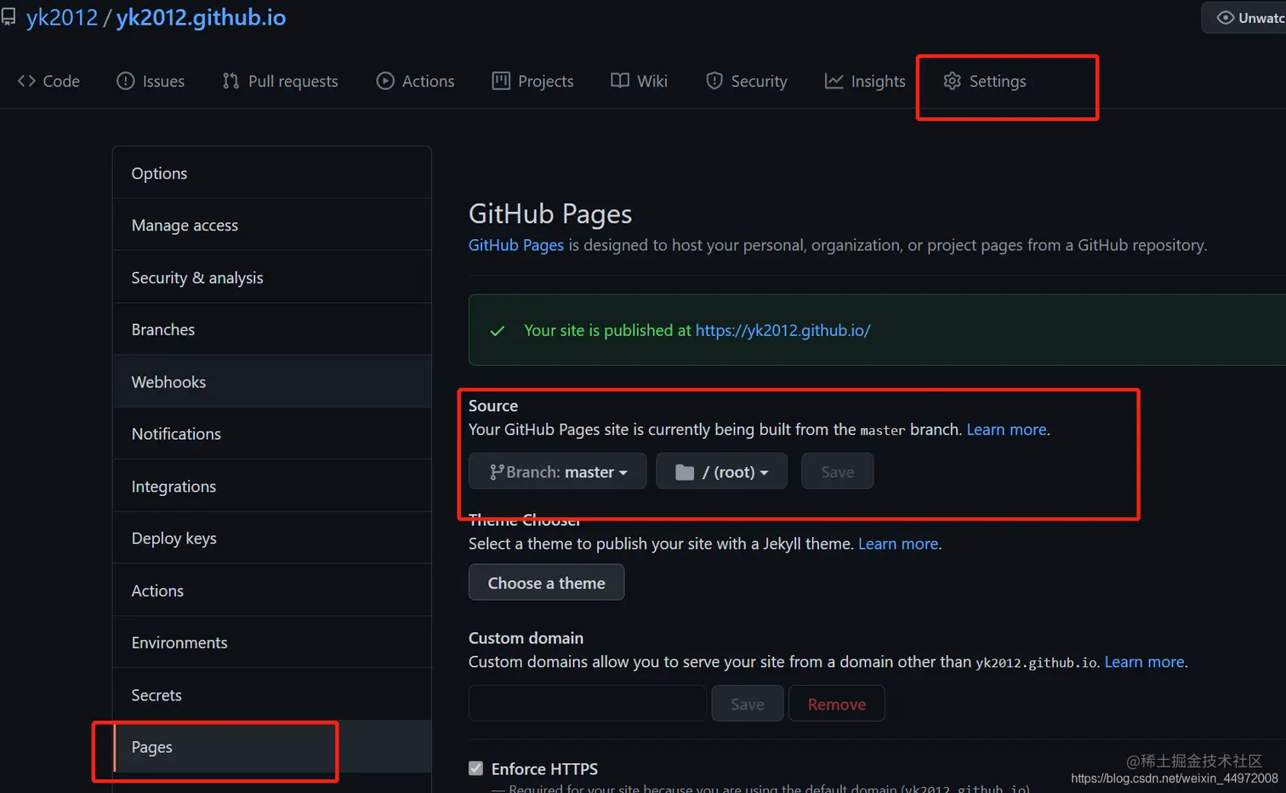Click the Remove custom domain button
Image resolution: width=1286 pixels, height=793 pixels.
(837, 704)
